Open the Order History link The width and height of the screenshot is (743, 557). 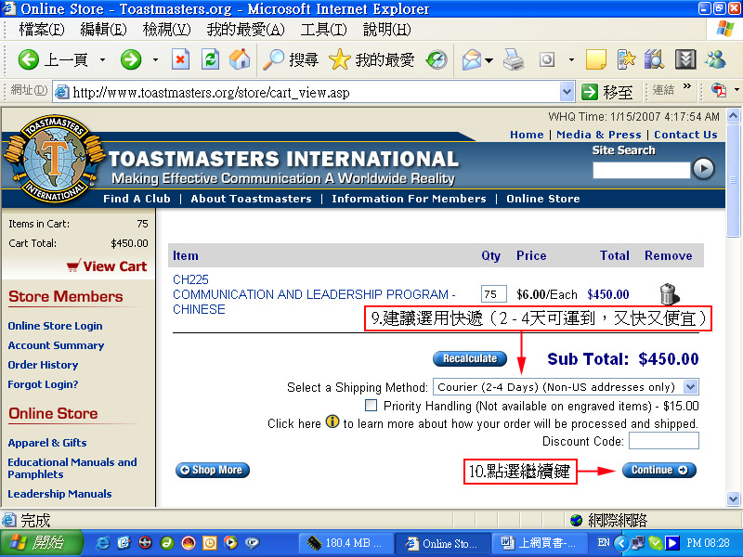43,365
